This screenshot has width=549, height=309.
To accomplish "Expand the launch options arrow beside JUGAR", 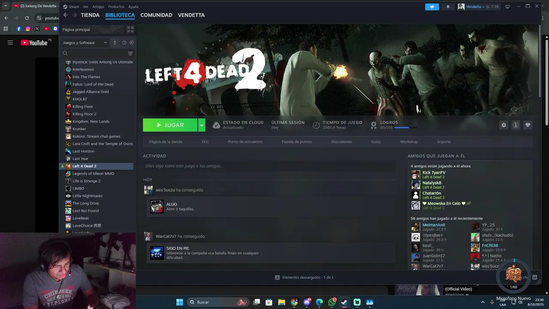I will [x=202, y=125].
